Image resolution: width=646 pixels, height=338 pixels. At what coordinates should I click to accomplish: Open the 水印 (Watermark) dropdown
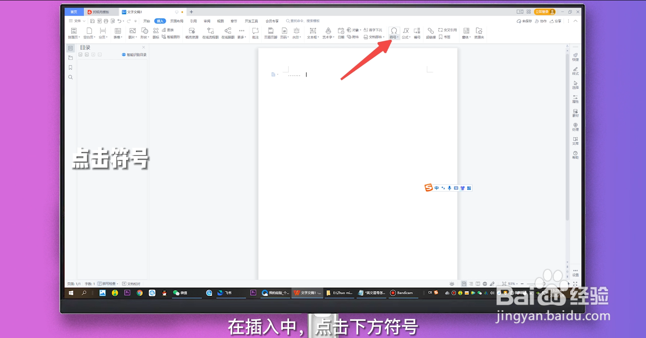point(297,33)
